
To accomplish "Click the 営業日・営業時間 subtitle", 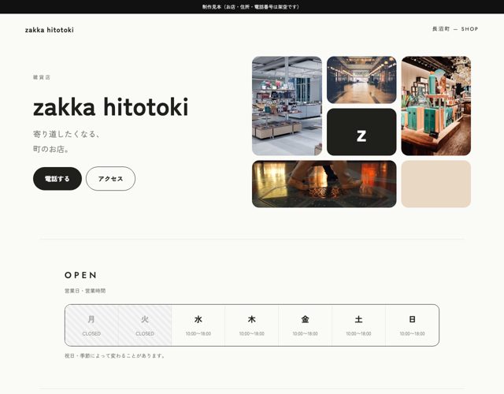I will coord(85,291).
